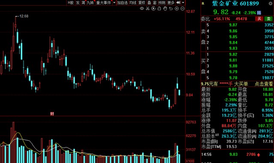Viewport: 274px width, 163px height.
Task: Expand dropdown arrow next to 重大事件
Action: pyautogui.click(x=114, y=3)
